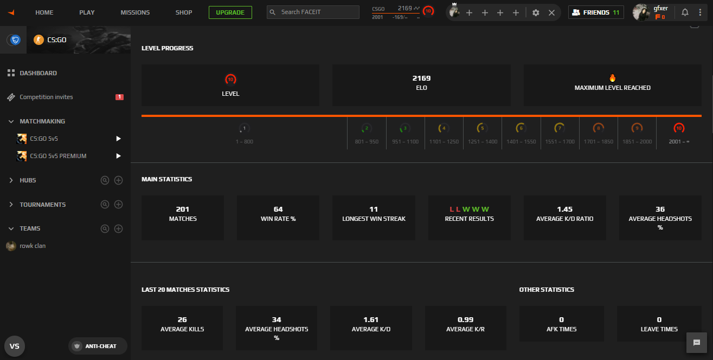Open the notifications bell
This screenshot has width=713, height=360.
click(685, 12)
